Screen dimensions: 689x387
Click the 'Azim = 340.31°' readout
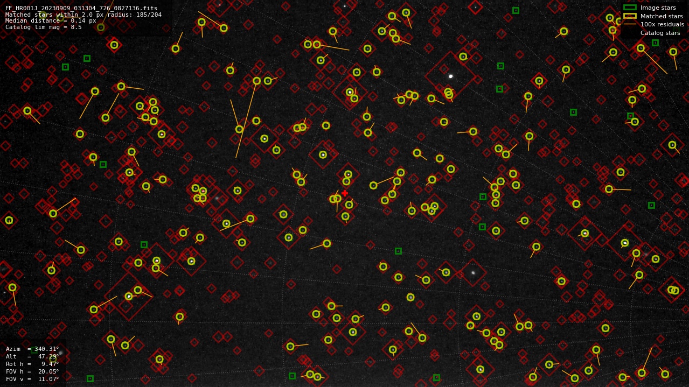(x=32, y=349)
